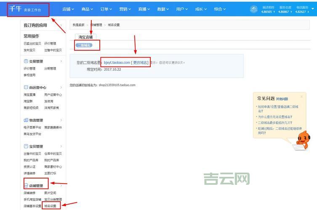Open the 数据 top menu
317x210 pixels.
[163, 9]
